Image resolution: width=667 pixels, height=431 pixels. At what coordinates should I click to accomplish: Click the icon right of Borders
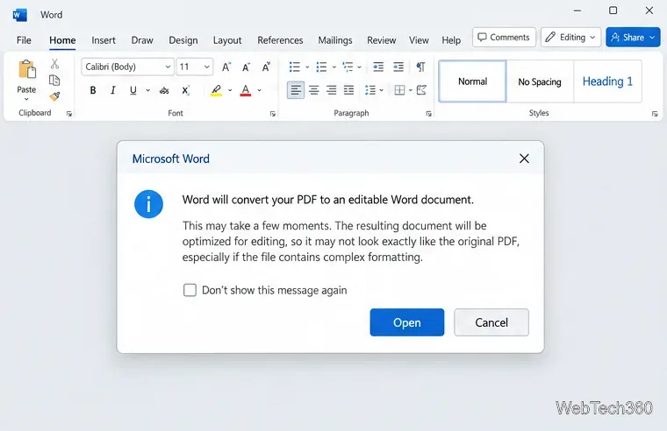pos(421,90)
